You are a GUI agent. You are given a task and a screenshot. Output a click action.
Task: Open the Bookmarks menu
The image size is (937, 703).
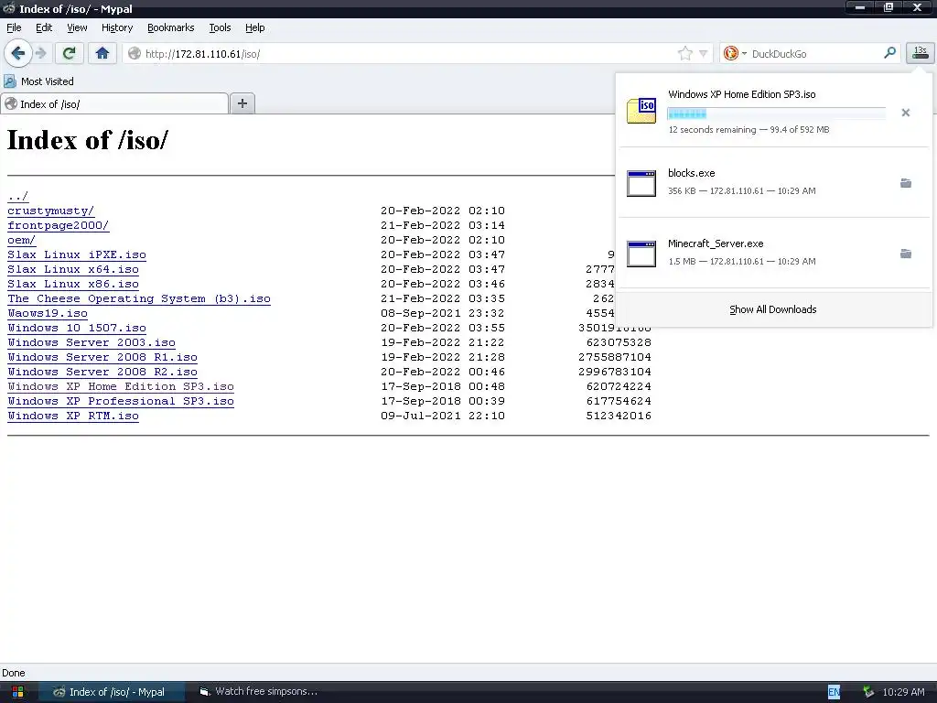coord(171,27)
